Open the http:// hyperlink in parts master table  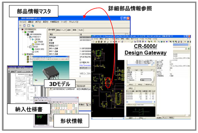tap(85, 65)
